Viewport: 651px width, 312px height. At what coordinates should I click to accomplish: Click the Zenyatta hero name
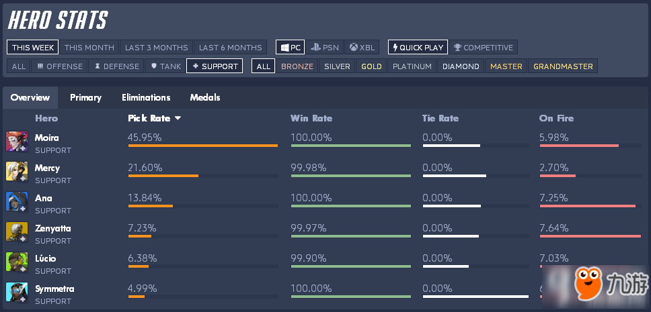52,228
